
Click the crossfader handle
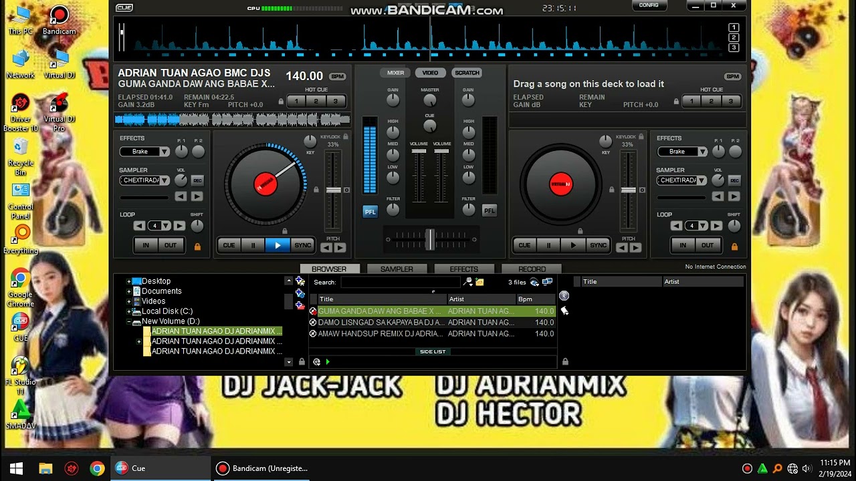pyautogui.click(x=430, y=238)
